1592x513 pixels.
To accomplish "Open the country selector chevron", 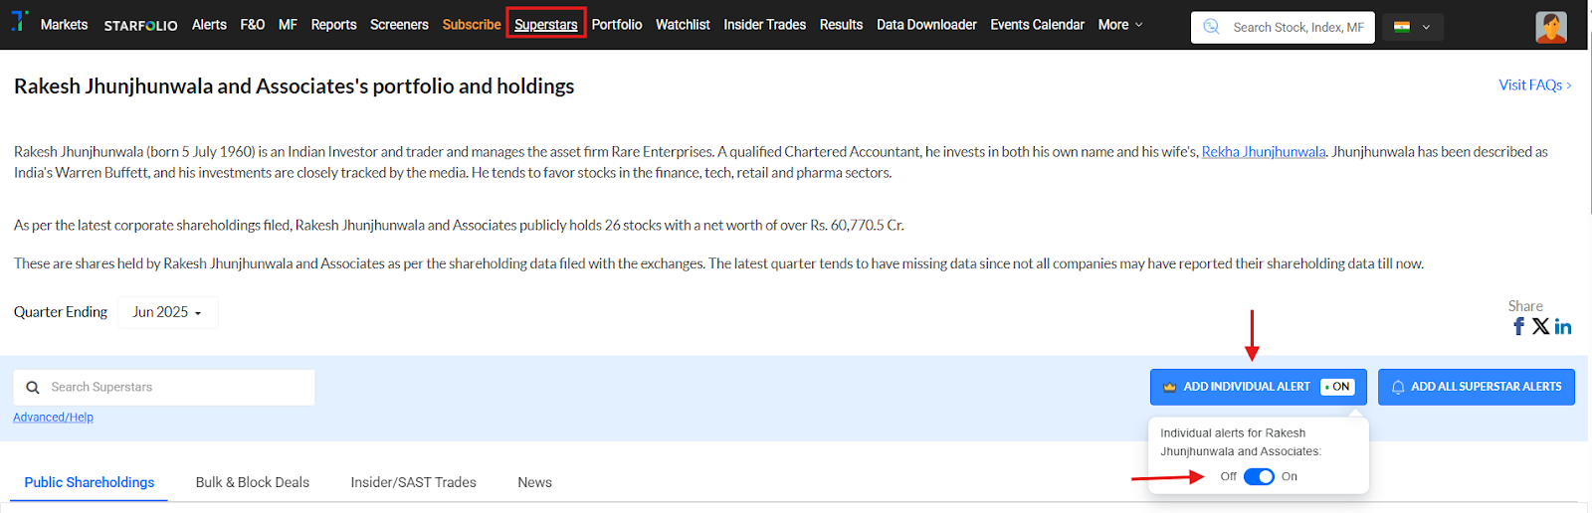I will coord(1426,27).
